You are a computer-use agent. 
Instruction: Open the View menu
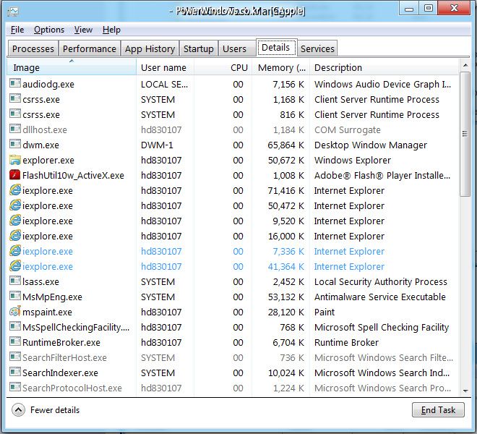click(x=83, y=30)
